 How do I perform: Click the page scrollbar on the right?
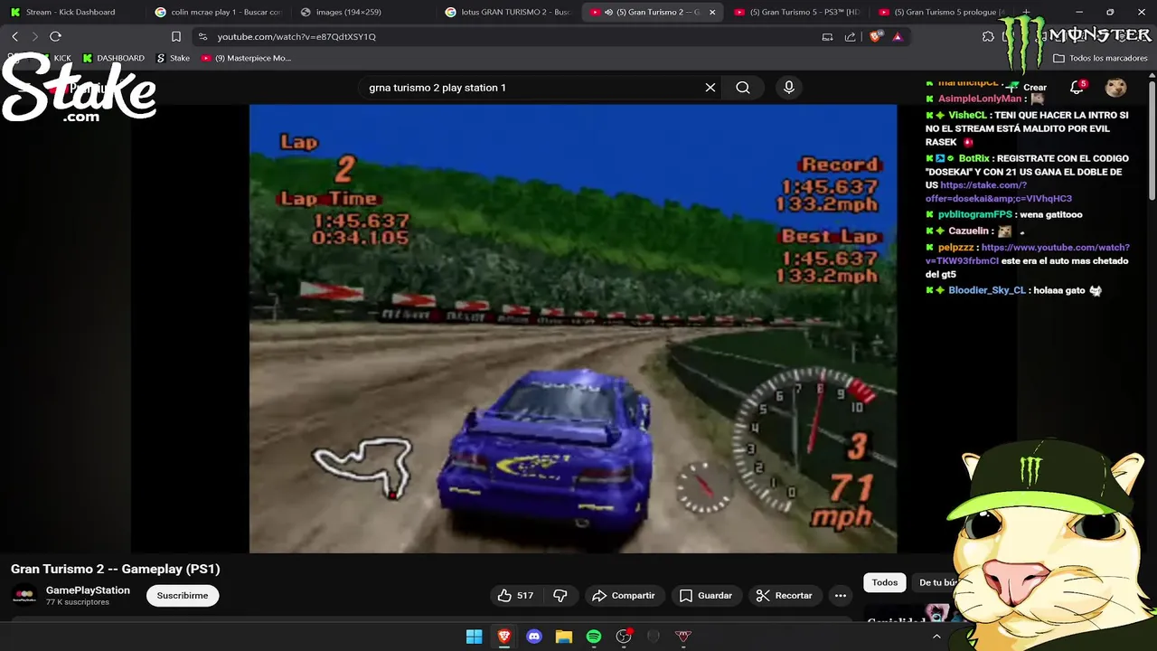click(x=1152, y=140)
